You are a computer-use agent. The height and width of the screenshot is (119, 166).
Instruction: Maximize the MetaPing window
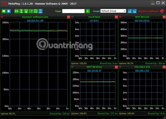[158, 3]
